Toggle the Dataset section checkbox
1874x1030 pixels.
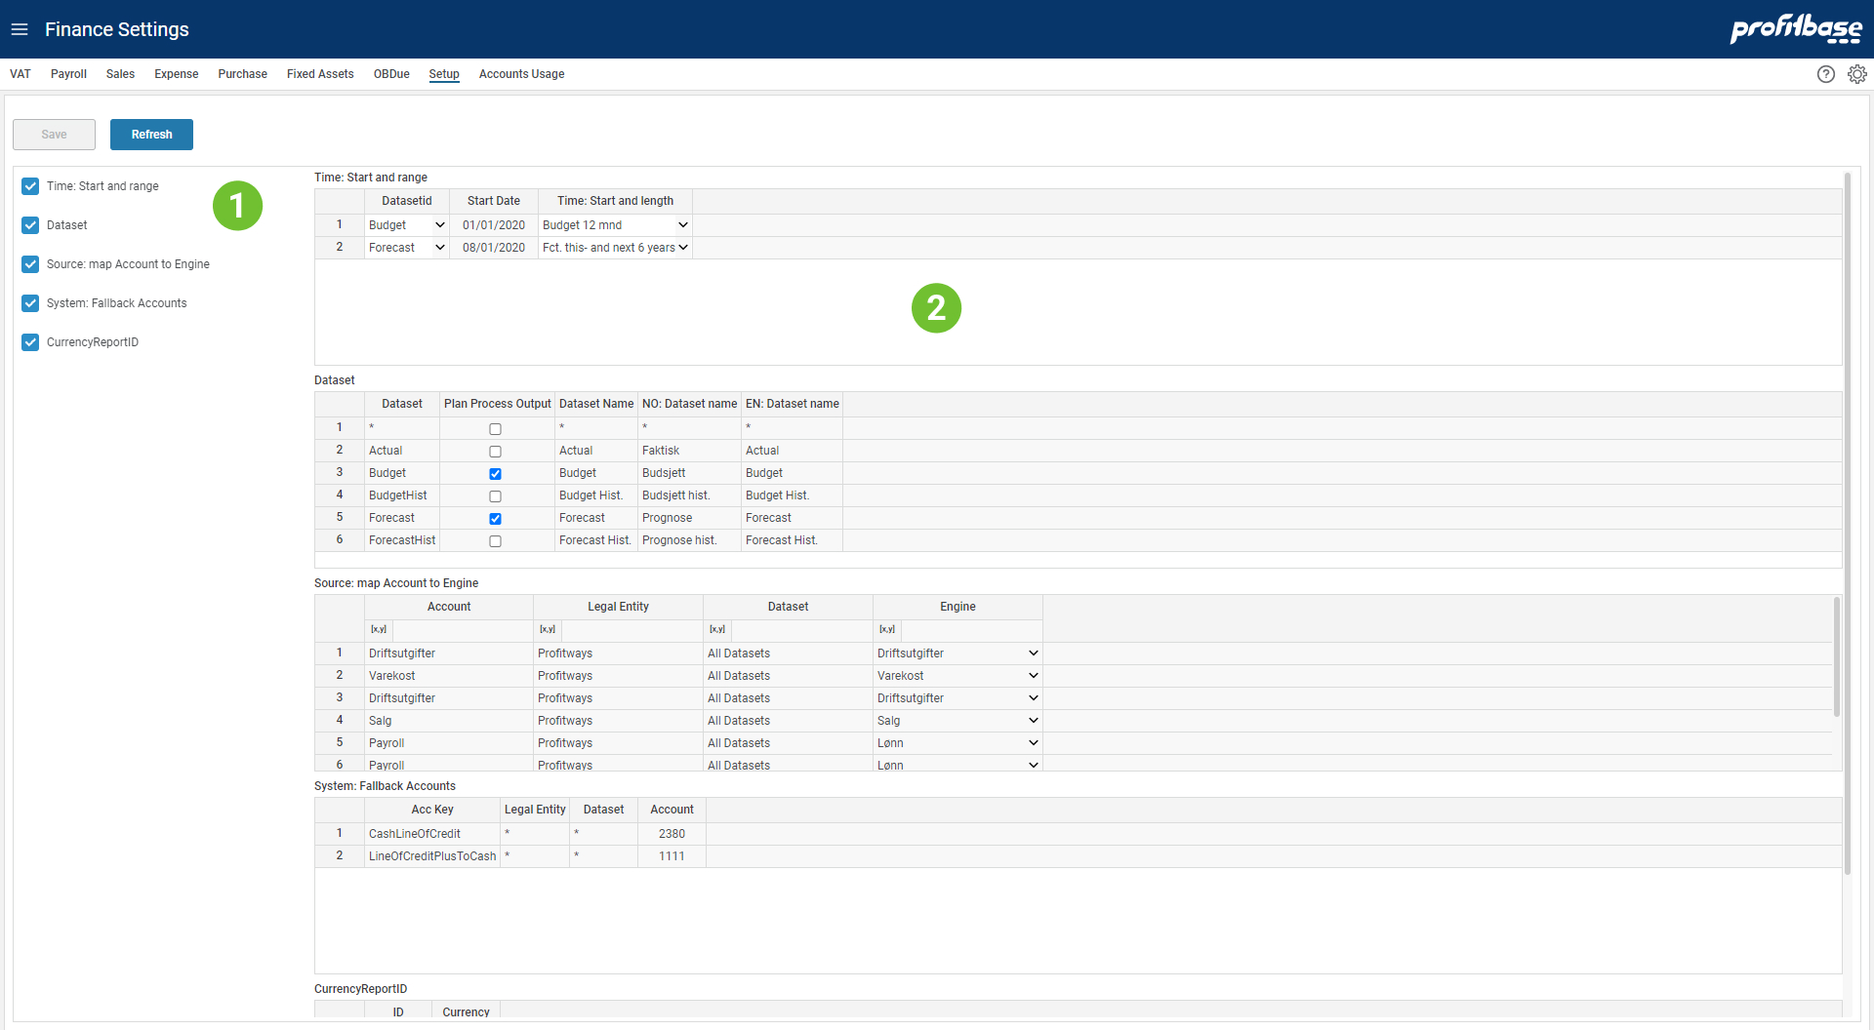coord(30,225)
